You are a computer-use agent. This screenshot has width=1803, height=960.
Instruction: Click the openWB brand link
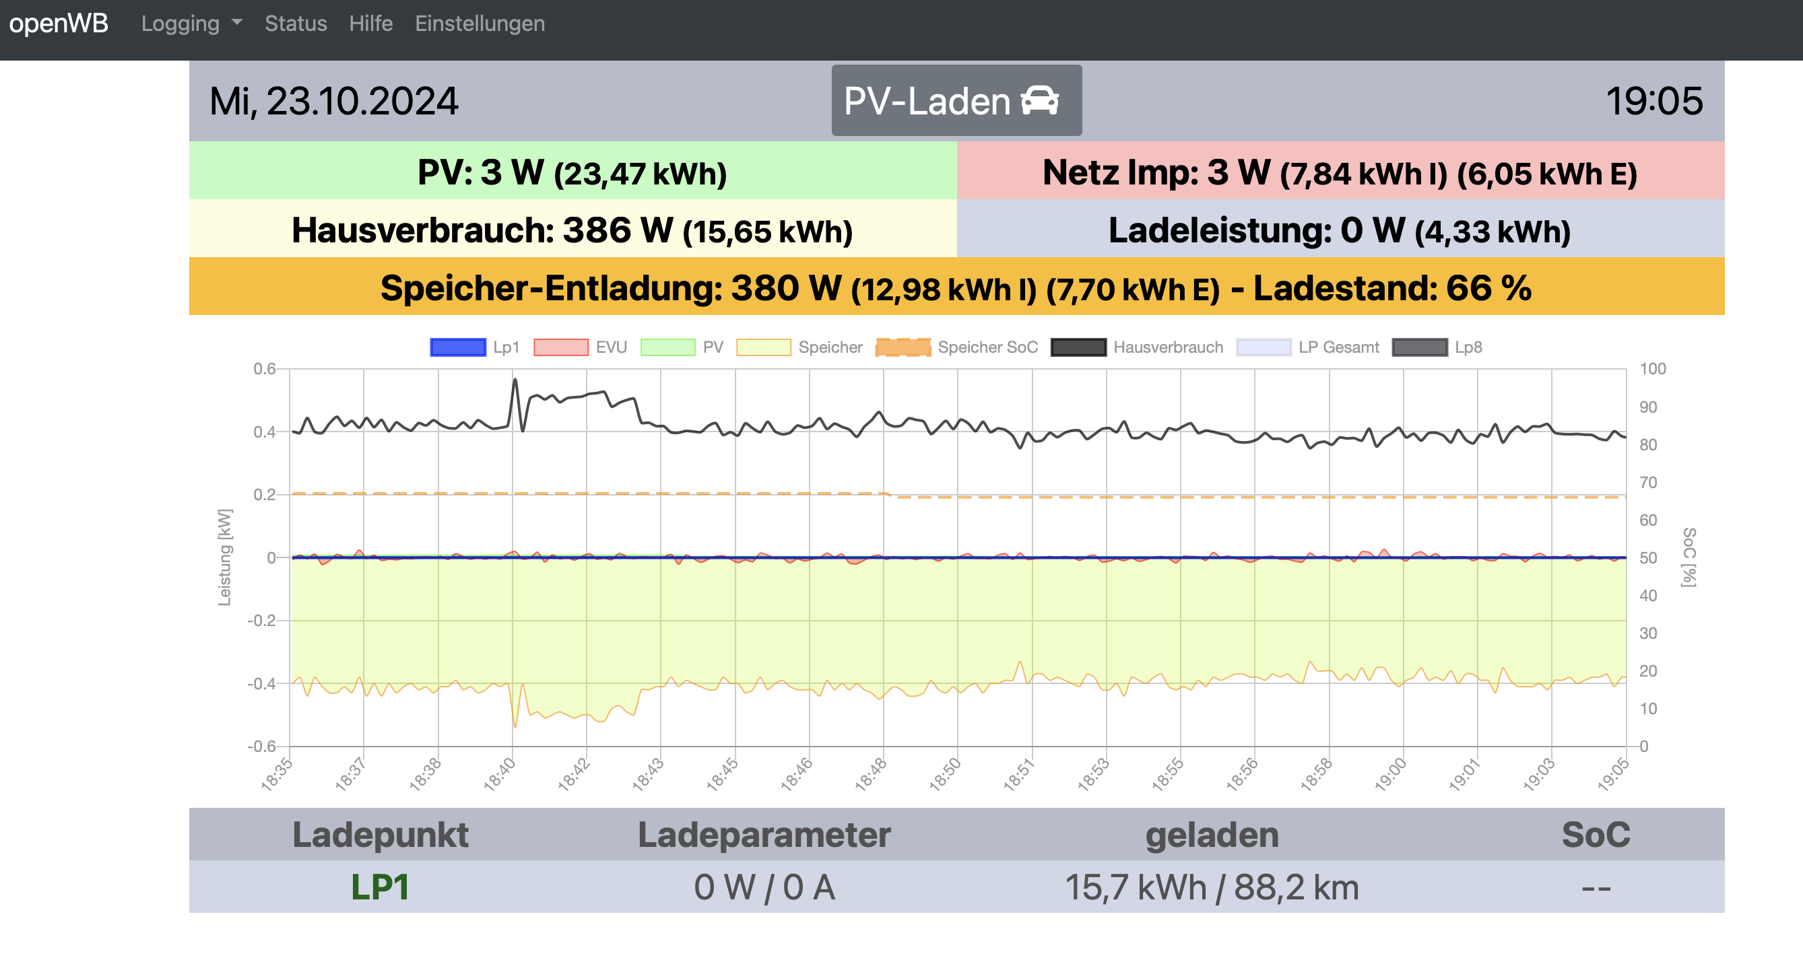(x=59, y=24)
